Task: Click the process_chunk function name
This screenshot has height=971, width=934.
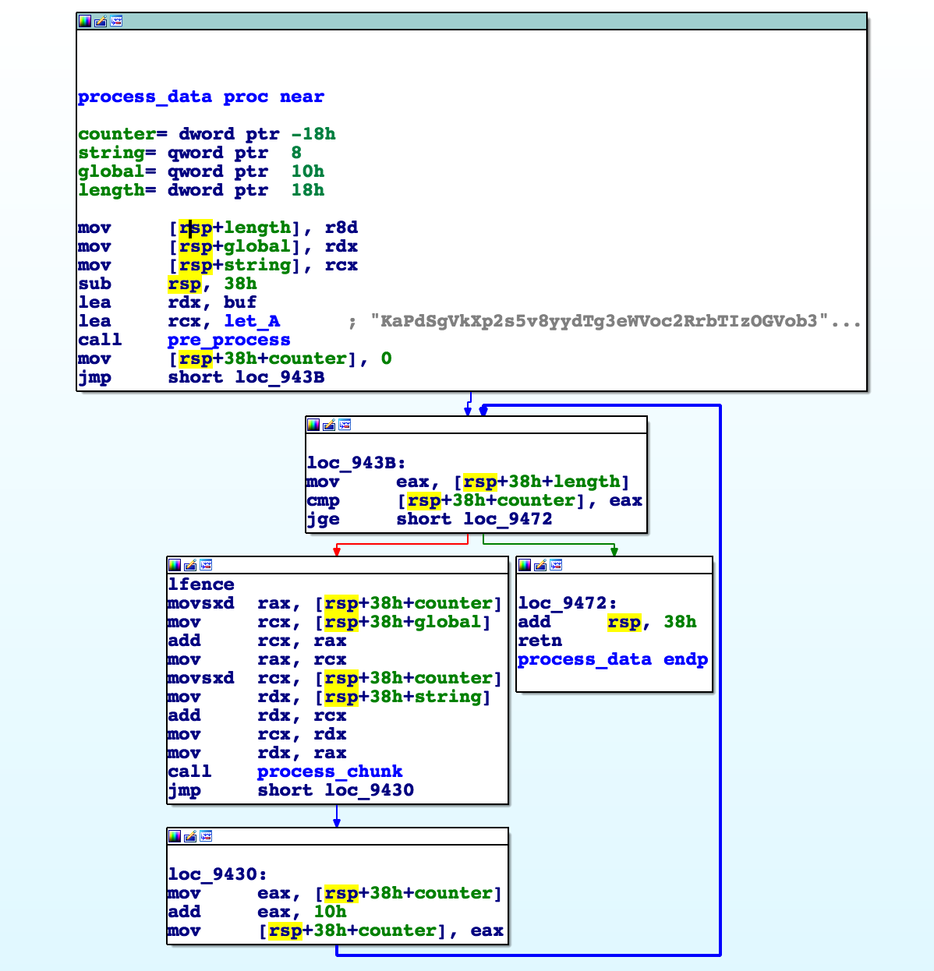Action: pos(330,772)
